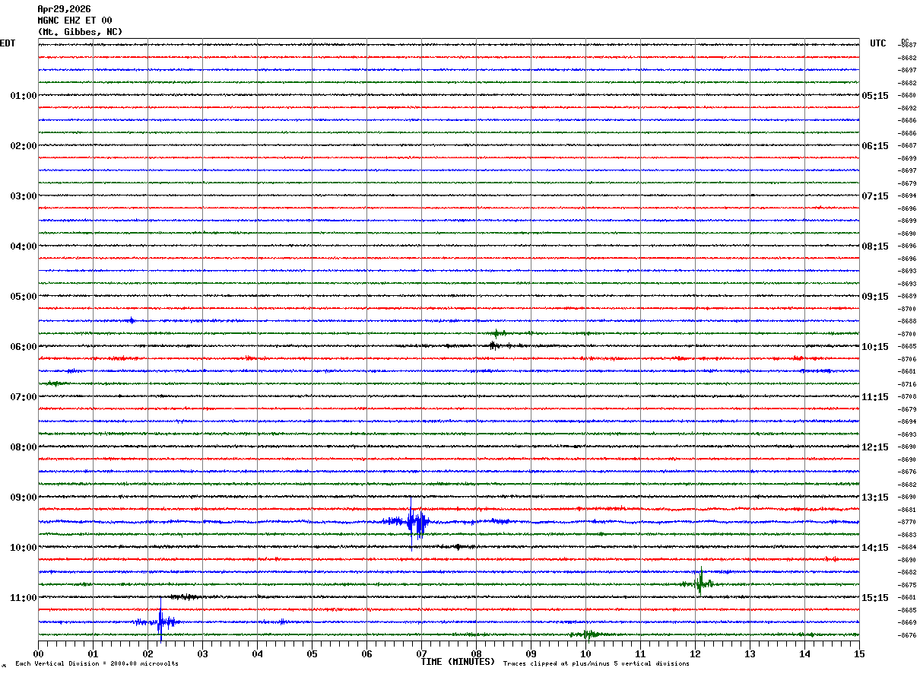Image resolution: width=920 pixels, height=674 pixels.
Task: Click minute 00 on the time axis
Action: pyautogui.click(x=39, y=653)
